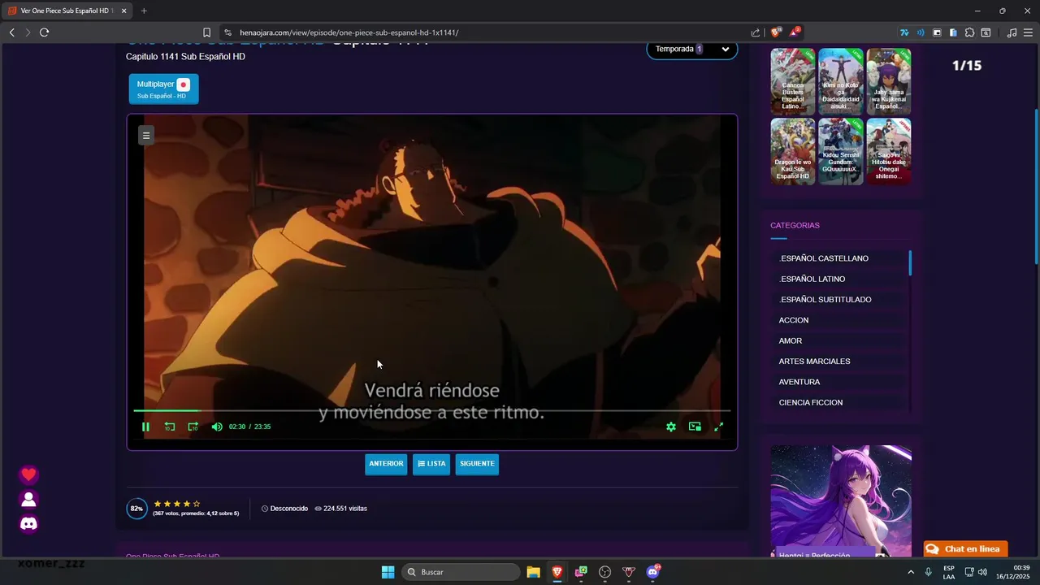Viewport: 1040px width, 585px height.
Task: Reload the current page
Action: tap(44, 32)
